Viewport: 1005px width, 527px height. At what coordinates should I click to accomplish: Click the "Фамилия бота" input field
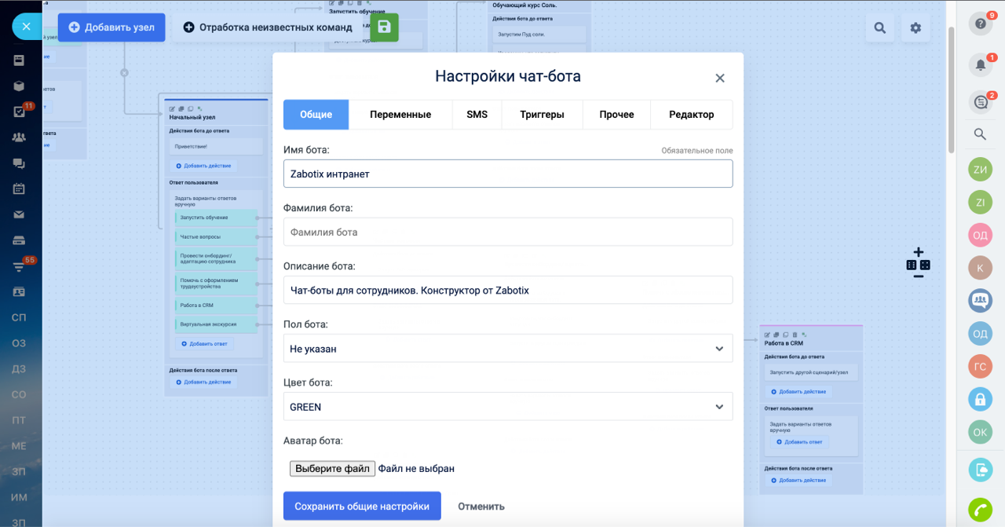click(x=507, y=232)
